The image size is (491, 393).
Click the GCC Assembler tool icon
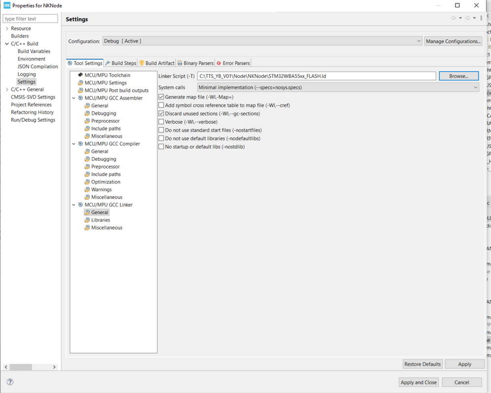pyautogui.click(x=81, y=98)
